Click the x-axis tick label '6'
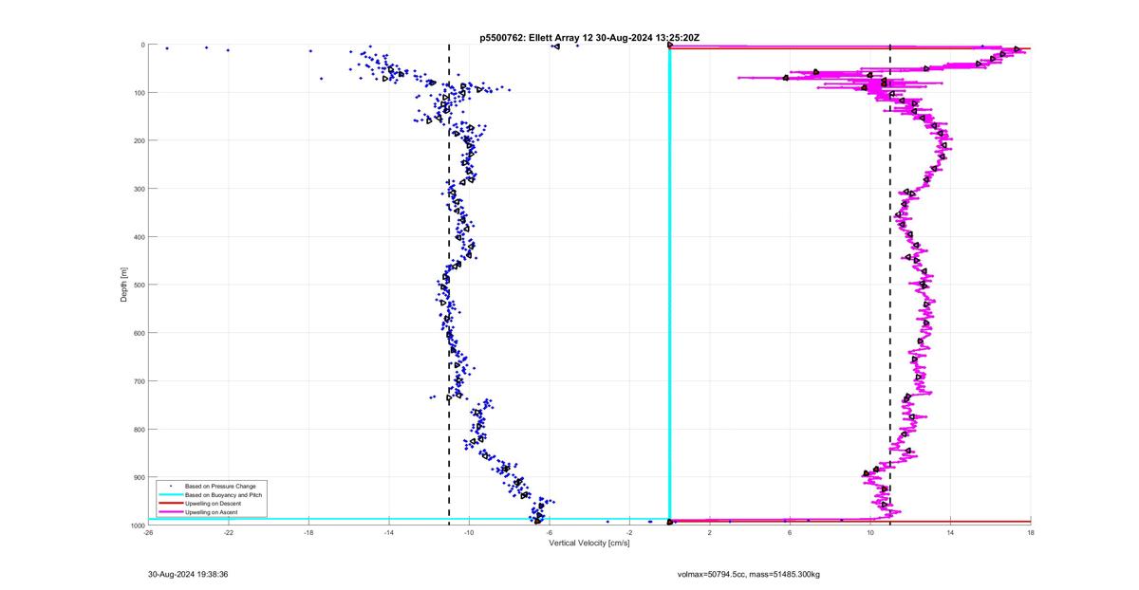Viewport: 1139px width, 590px height. pos(790,532)
